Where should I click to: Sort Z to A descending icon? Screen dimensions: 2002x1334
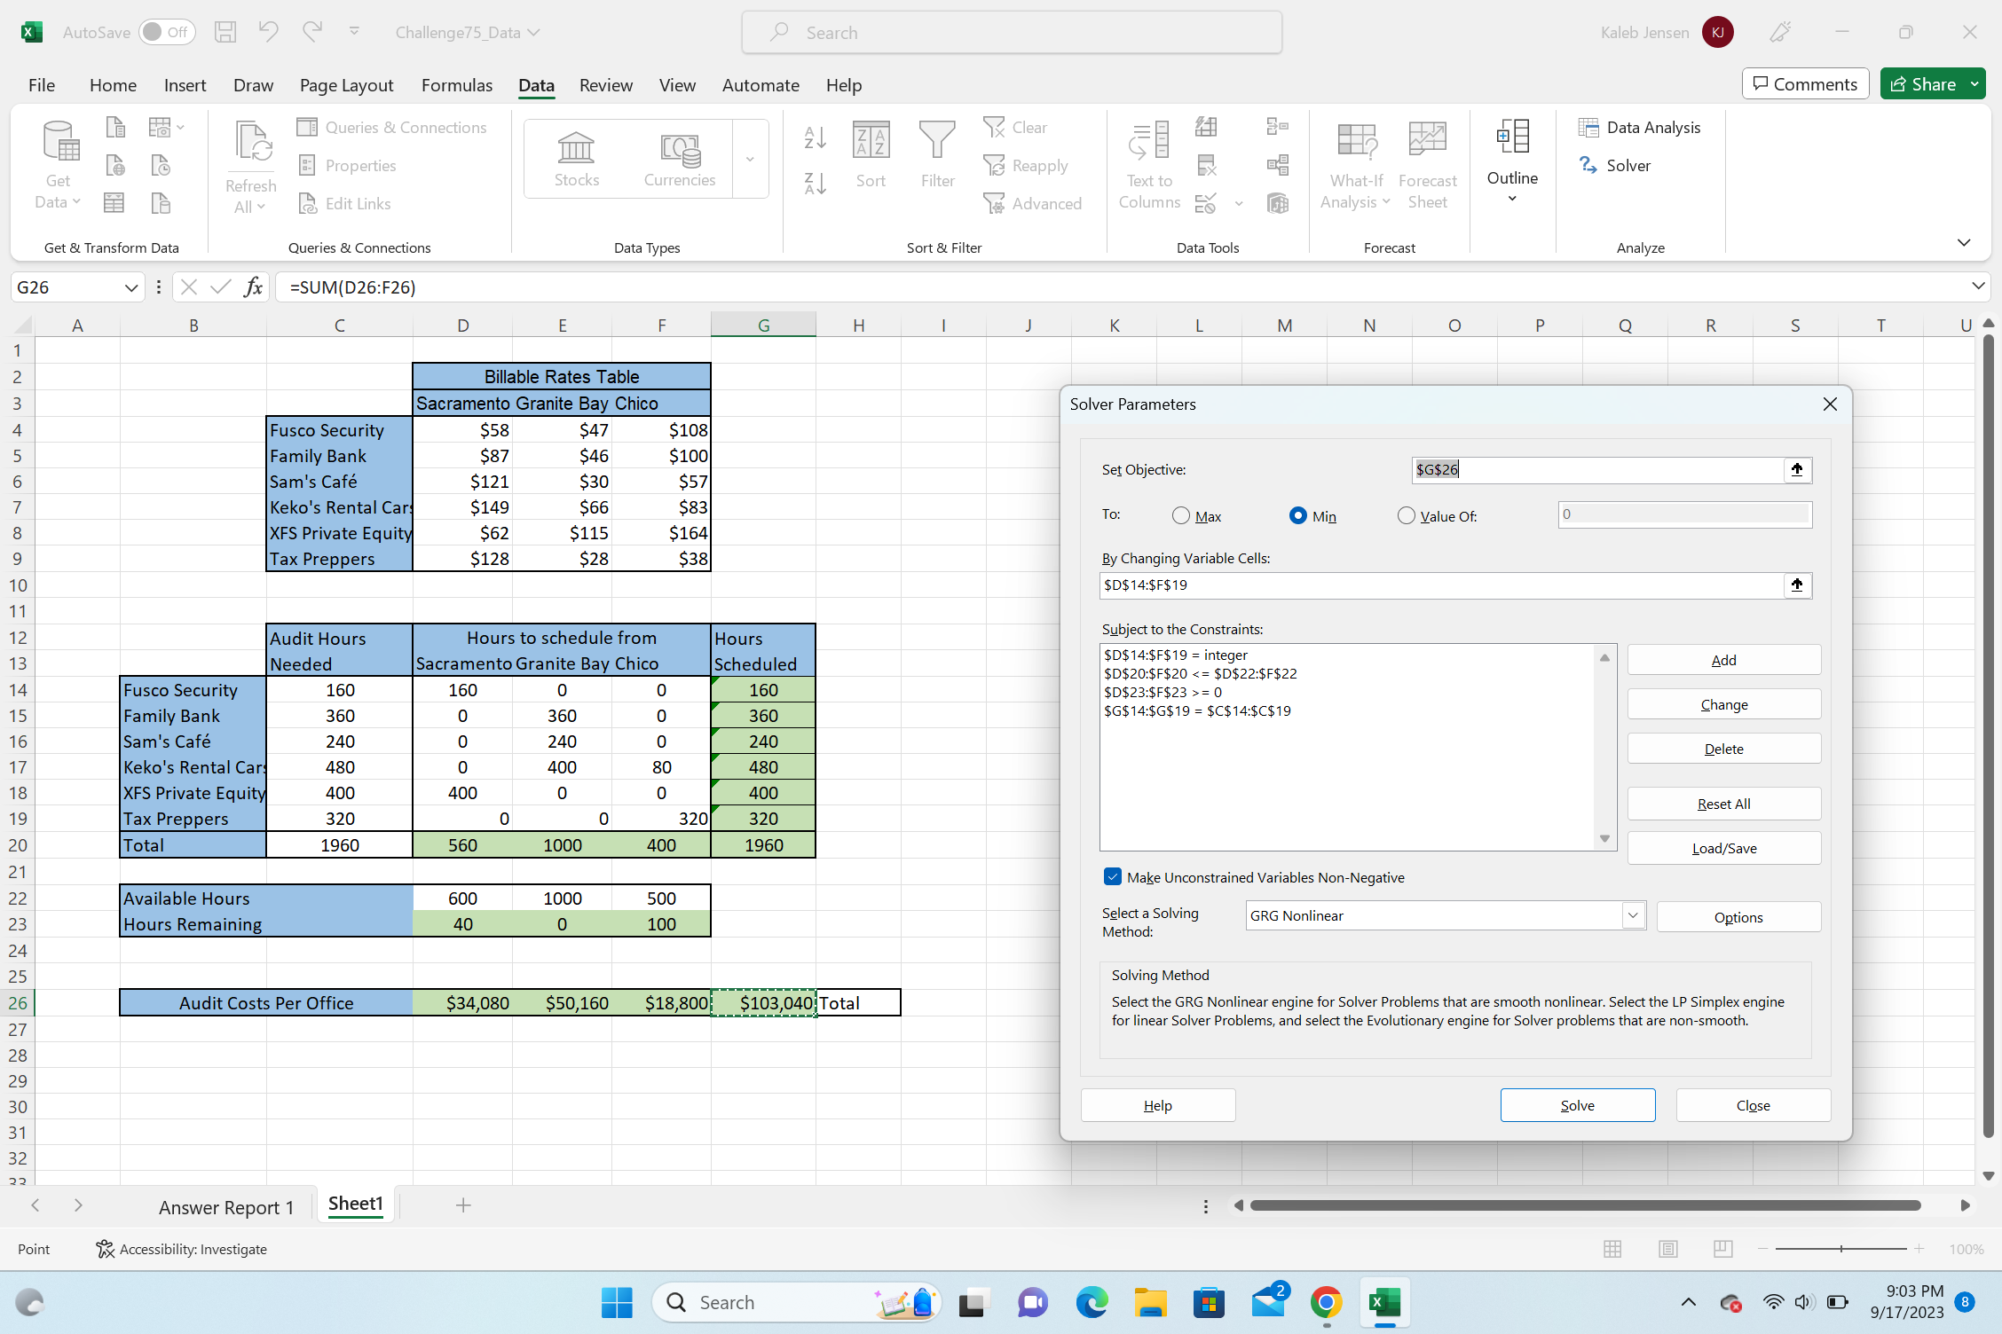[x=815, y=184]
